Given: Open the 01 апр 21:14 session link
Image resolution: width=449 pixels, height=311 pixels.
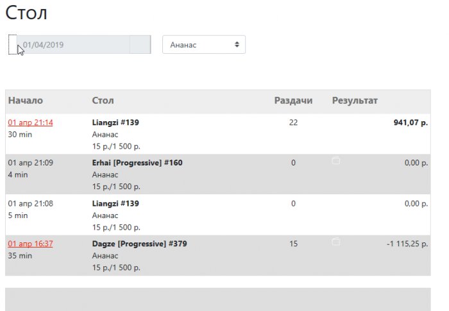Looking at the screenshot, I should (30, 122).
